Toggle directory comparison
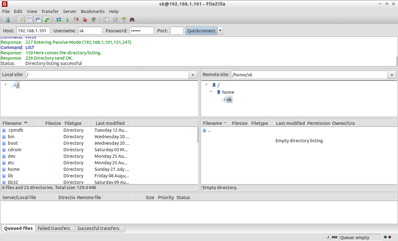 pyautogui.click(x=115, y=20)
